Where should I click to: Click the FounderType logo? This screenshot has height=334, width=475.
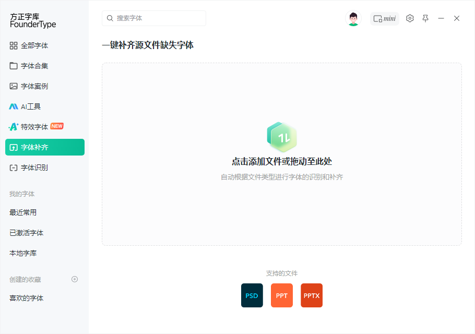pos(33,20)
